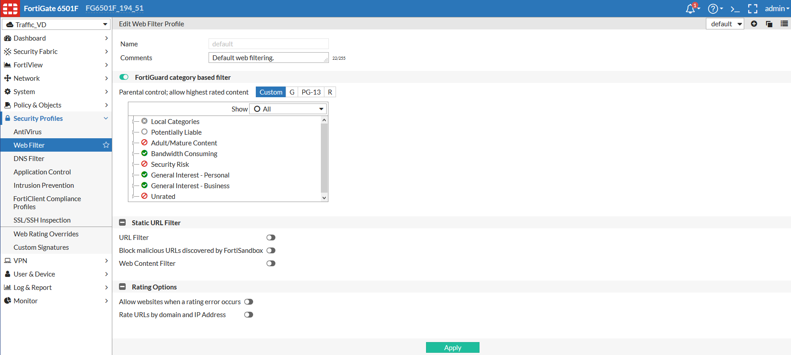Clone the web filter profile icon
This screenshot has height=355, width=791.
(769, 24)
